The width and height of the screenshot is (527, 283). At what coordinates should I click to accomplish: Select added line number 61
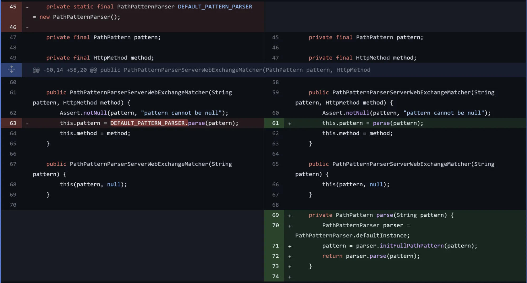coord(275,123)
